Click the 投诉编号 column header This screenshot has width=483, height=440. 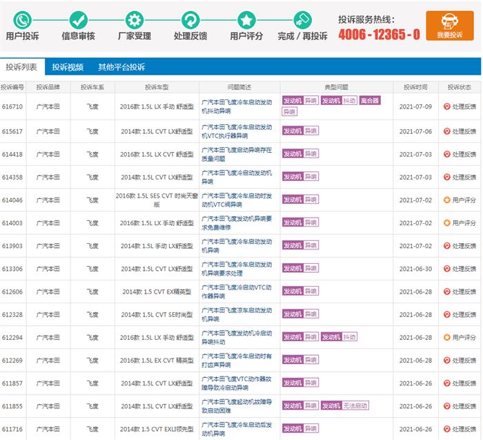(12, 87)
